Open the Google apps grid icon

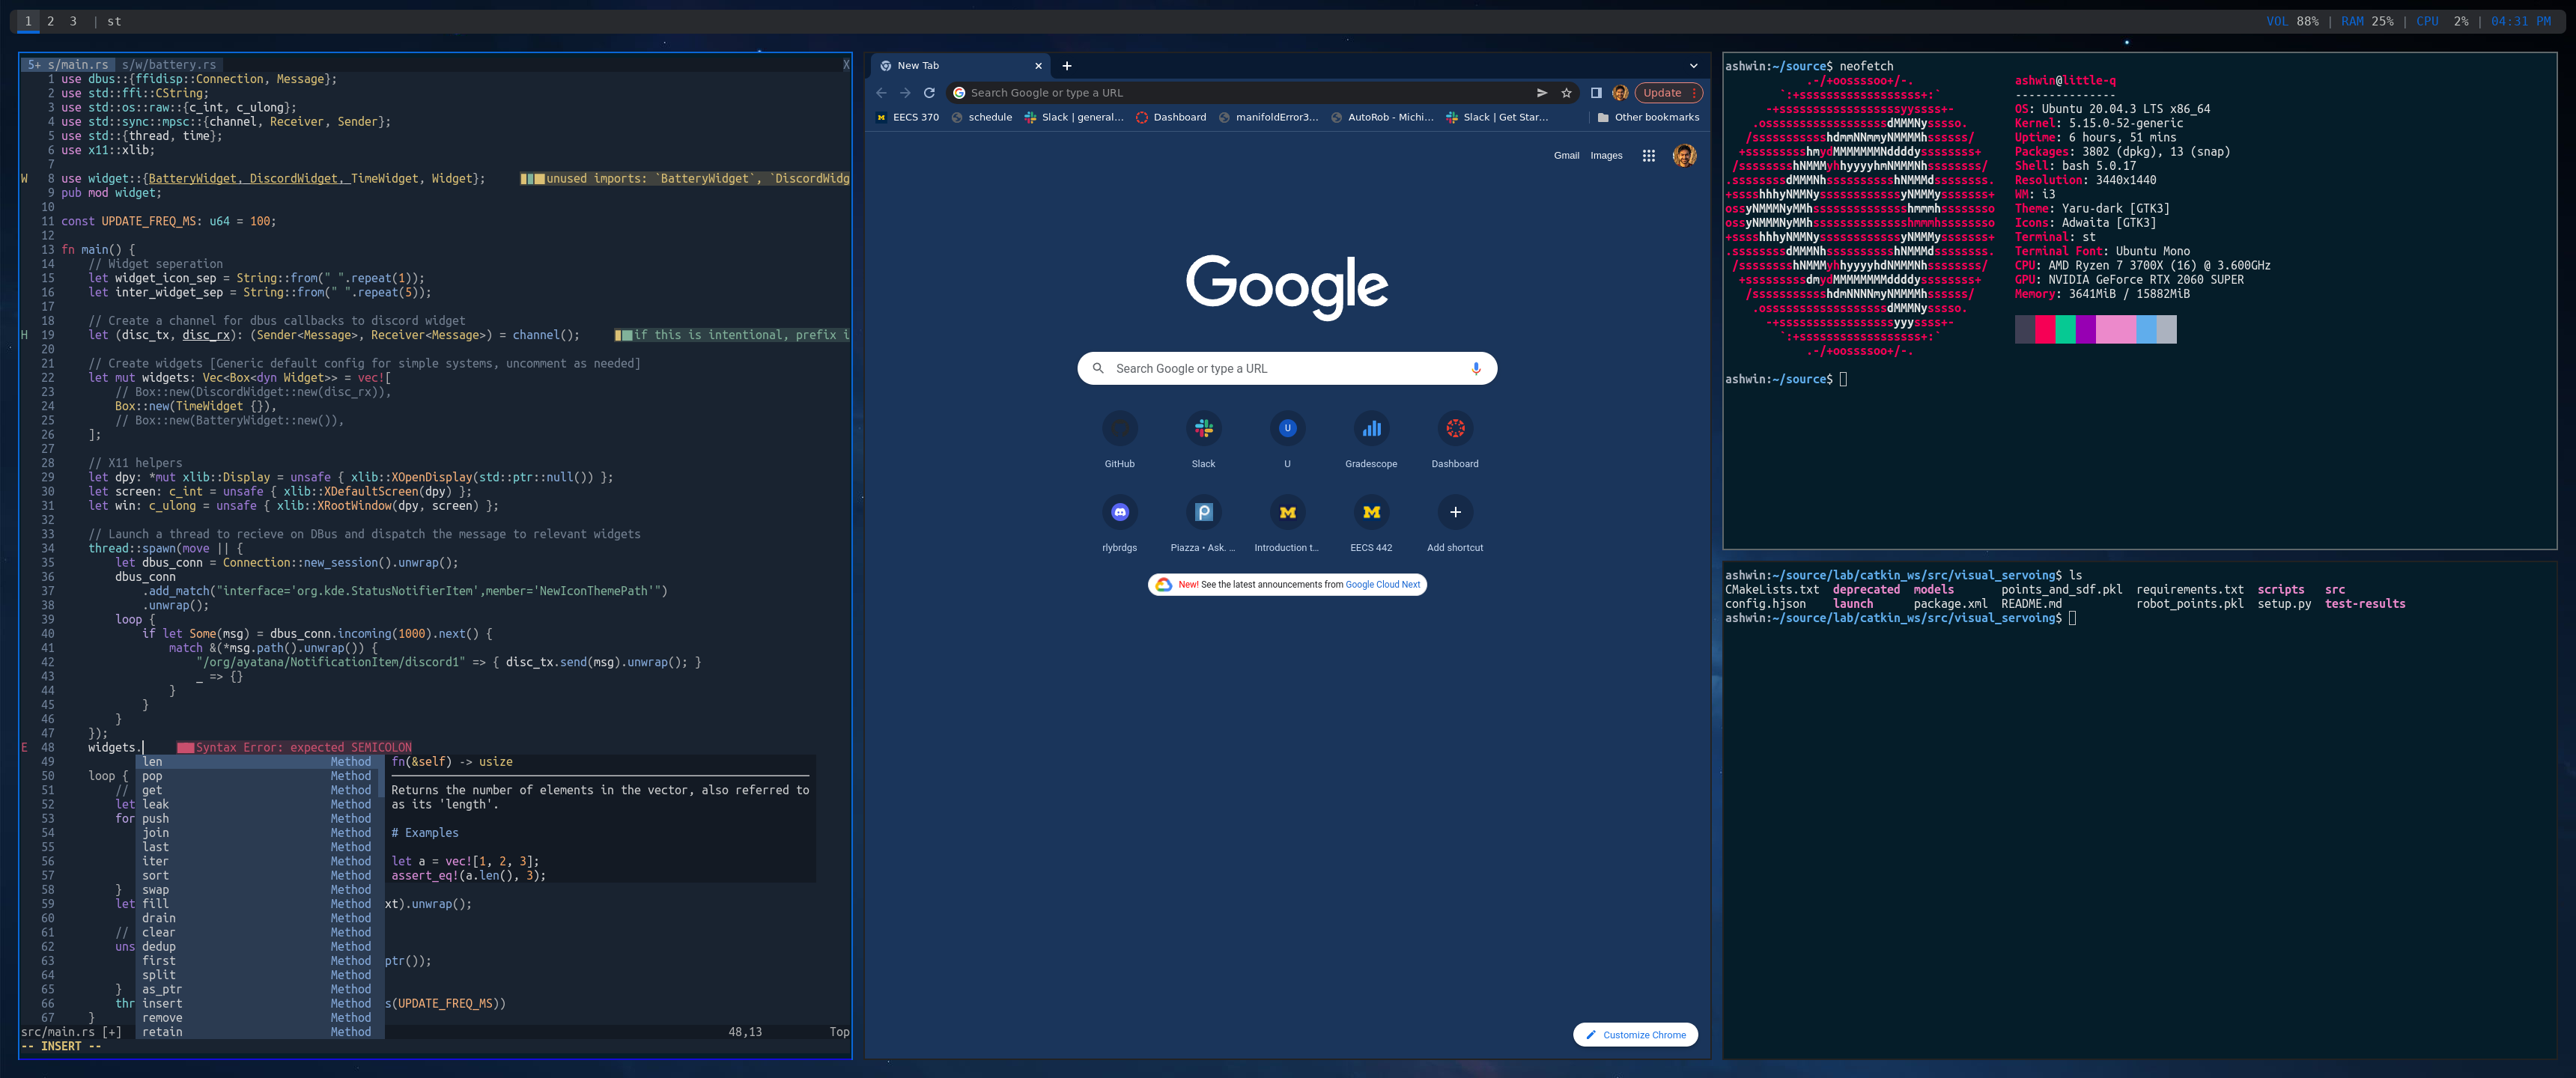(x=1648, y=156)
